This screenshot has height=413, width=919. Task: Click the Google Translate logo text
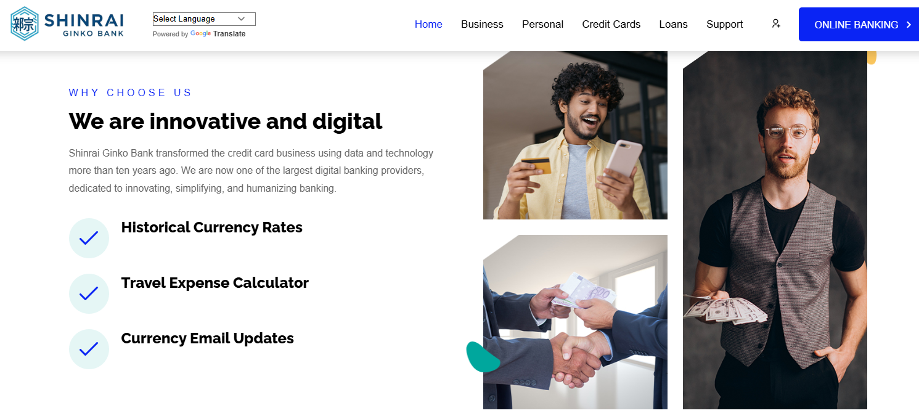(218, 34)
